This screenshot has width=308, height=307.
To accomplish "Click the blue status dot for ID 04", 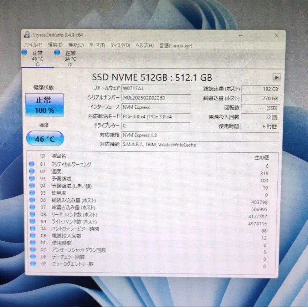I will click(32, 186).
